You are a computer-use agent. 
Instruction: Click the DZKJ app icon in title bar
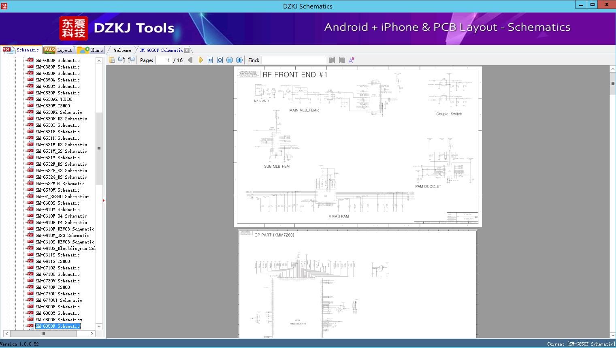[x=4, y=6]
